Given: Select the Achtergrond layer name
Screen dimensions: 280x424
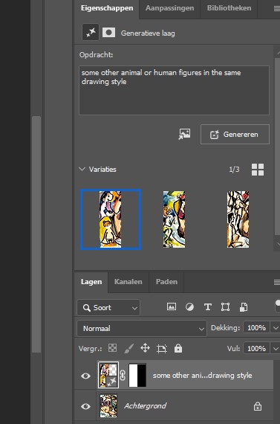Looking at the screenshot, I should click(146, 406).
